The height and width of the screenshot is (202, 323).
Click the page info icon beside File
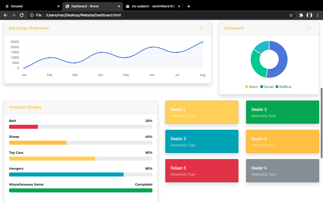[32, 15]
